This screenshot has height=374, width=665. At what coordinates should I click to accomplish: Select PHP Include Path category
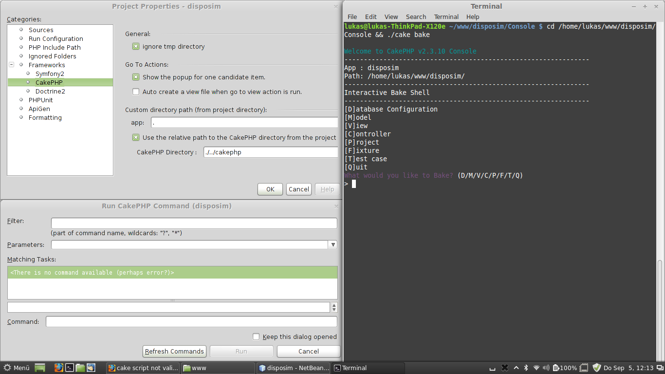pyautogui.click(x=55, y=47)
